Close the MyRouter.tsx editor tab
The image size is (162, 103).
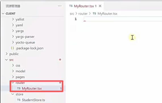(x=100, y=6)
